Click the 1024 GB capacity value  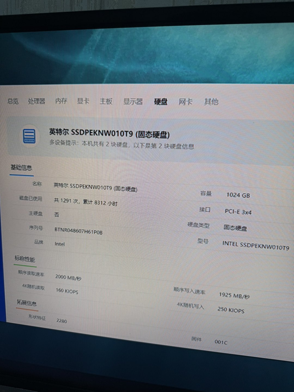pos(238,195)
